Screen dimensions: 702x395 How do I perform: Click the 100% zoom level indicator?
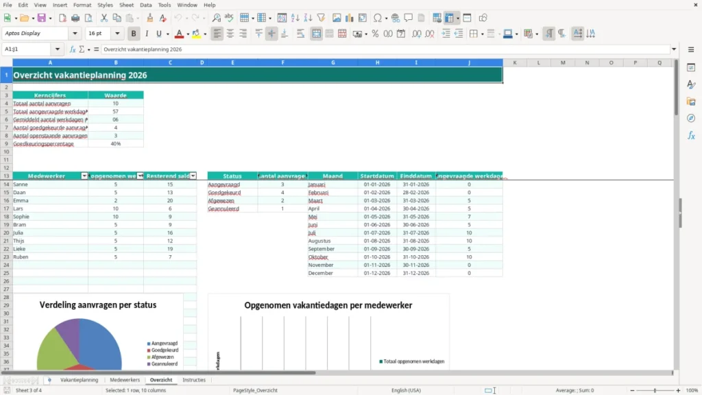(692, 390)
